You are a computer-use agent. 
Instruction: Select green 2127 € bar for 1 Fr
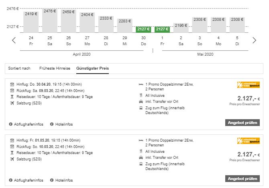pos(162,29)
